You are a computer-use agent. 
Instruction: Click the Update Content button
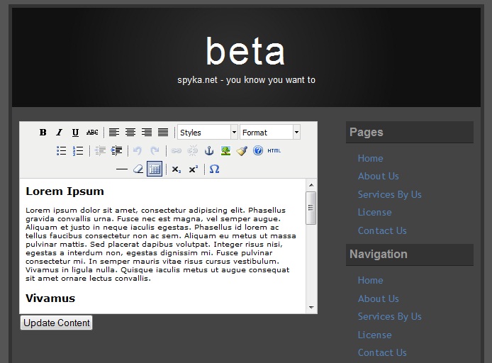click(x=57, y=323)
